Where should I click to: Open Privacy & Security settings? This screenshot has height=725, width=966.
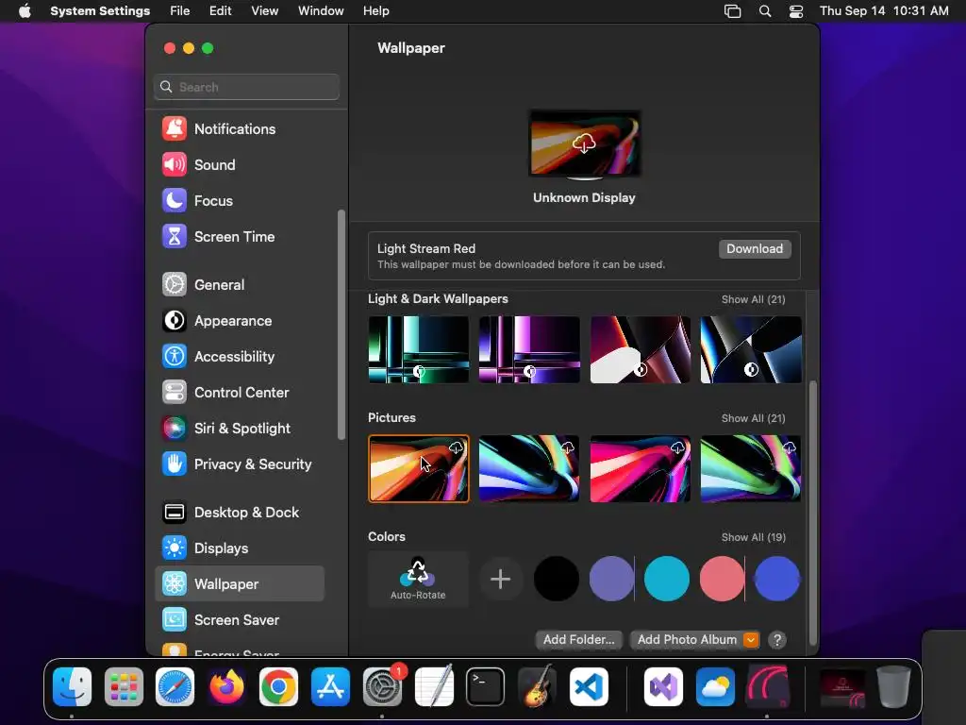(x=239, y=464)
